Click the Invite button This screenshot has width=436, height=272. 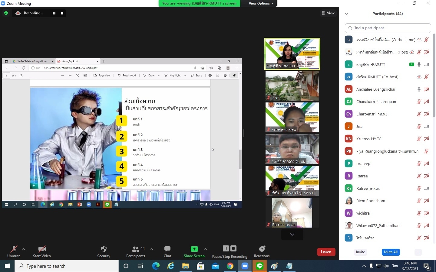[x=360, y=252]
